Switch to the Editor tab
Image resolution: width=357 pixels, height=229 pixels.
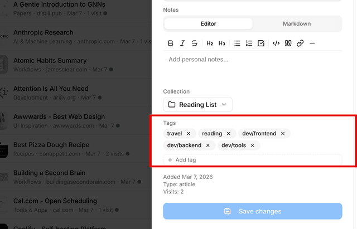(x=208, y=23)
